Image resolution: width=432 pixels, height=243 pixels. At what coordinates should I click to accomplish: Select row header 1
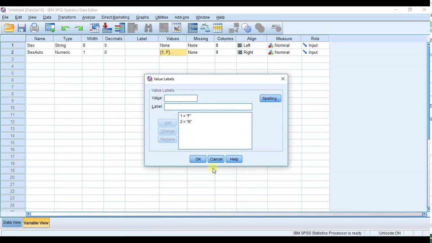click(x=13, y=45)
